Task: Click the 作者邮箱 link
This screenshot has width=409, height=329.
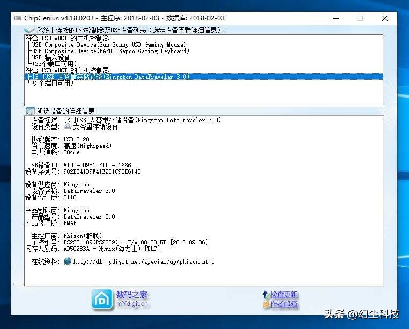Action: 284,304
